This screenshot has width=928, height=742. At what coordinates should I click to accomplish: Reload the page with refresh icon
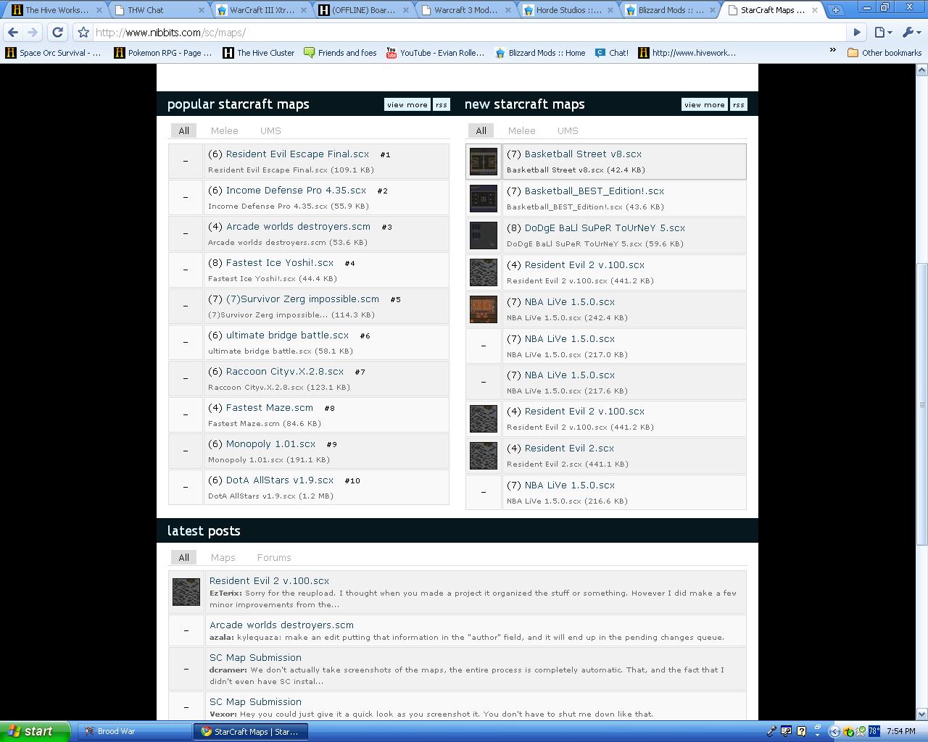point(57,33)
